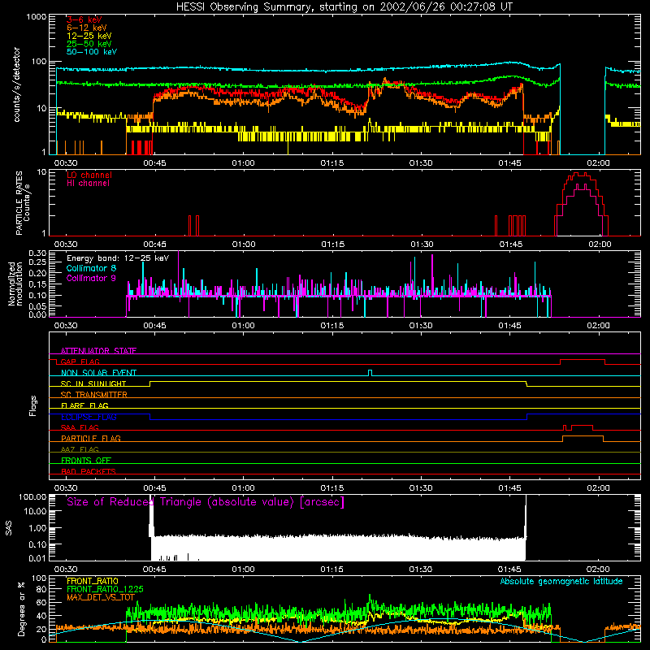
Task: Select the green 25-50 keV legend label
Action: coord(89,44)
